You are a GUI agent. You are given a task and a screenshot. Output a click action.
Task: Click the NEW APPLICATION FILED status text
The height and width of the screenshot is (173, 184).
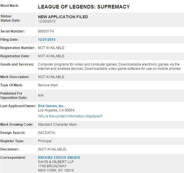[x=63, y=17]
